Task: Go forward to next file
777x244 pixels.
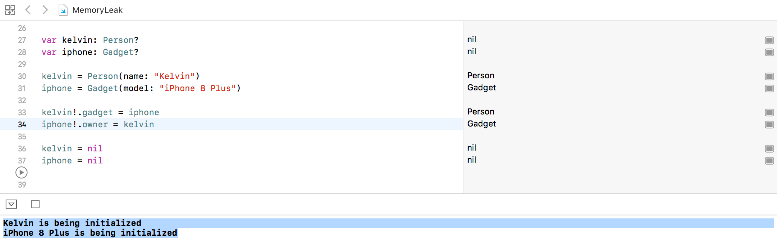Action: click(x=45, y=10)
